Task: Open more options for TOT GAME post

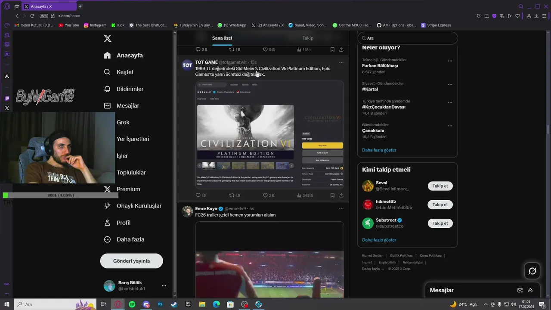Action: [341, 62]
